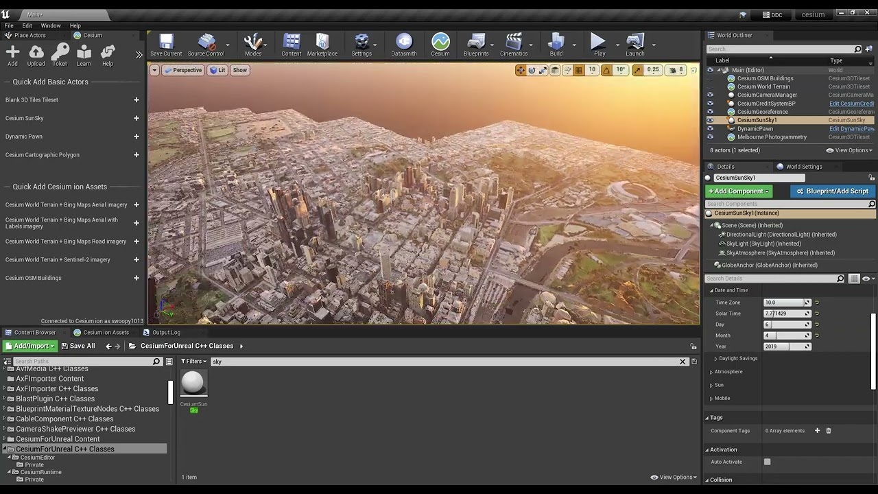Toggle visibility of DynamicPawn
The width and height of the screenshot is (878, 494).
[x=710, y=128]
